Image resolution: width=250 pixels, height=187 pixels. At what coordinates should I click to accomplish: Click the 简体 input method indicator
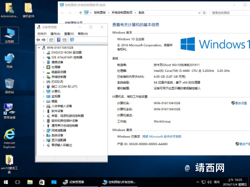pos(216,182)
